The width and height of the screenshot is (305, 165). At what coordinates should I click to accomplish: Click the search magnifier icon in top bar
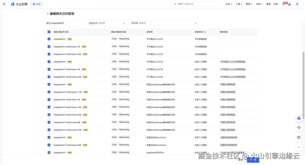point(175,4)
